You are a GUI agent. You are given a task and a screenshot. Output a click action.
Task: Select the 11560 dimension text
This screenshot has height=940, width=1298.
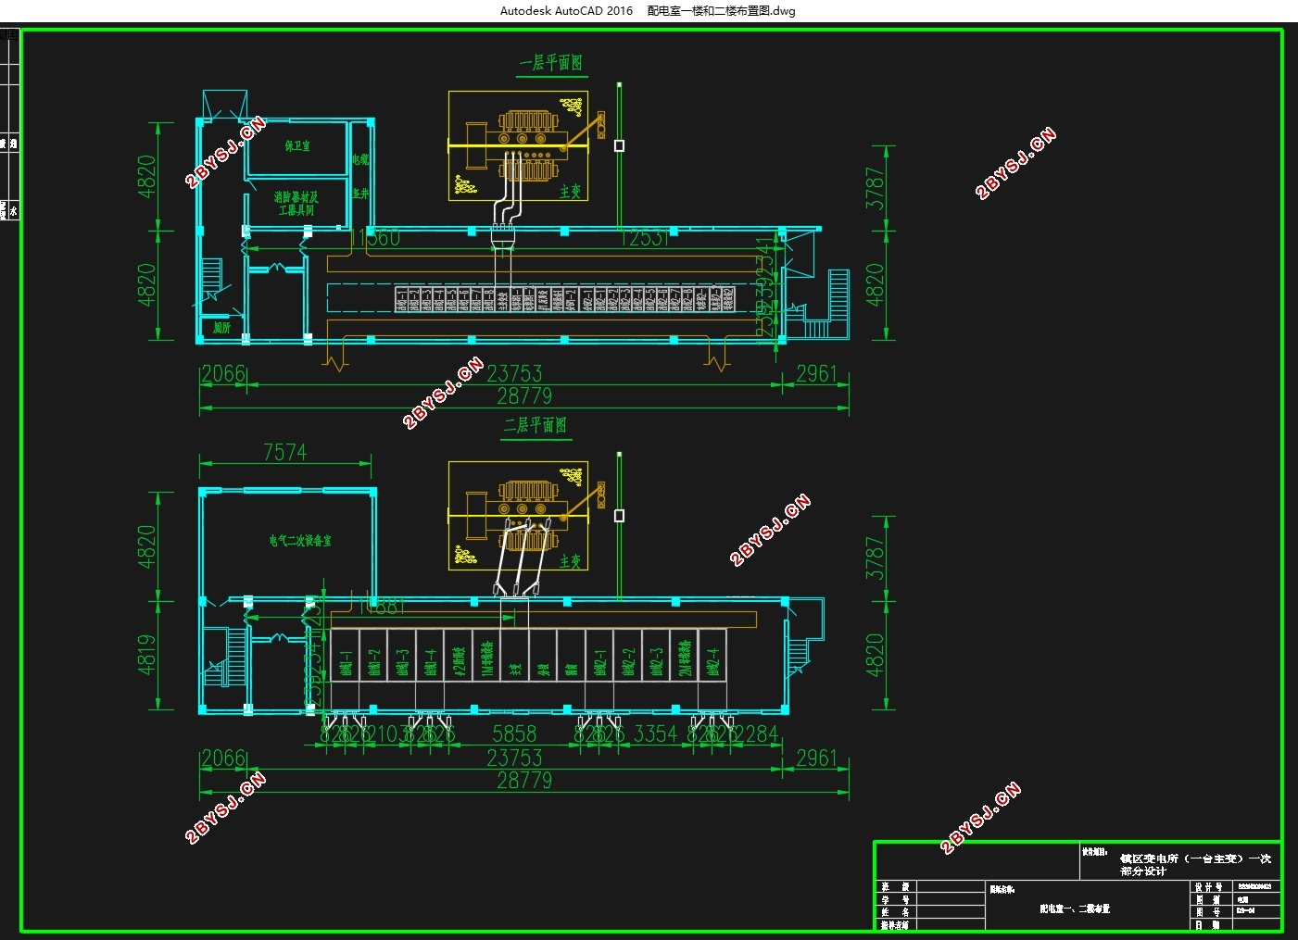pyautogui.click(x=375, y=238)
